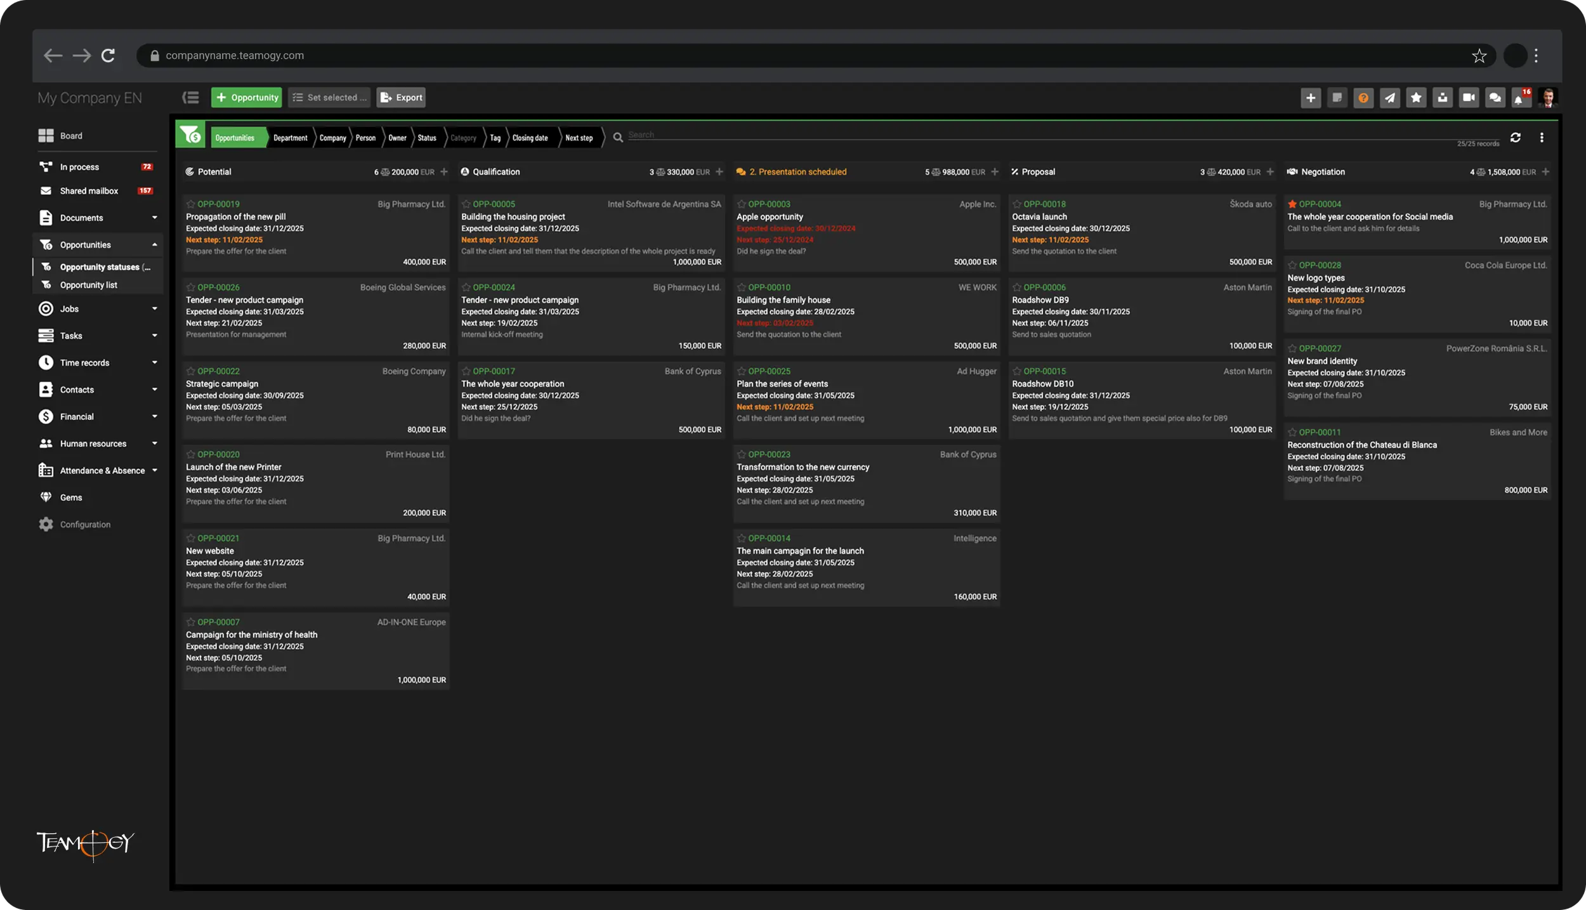Favorite opportunity OPP-00019 with its star
1586x910 pixels.
click(191, 204)
